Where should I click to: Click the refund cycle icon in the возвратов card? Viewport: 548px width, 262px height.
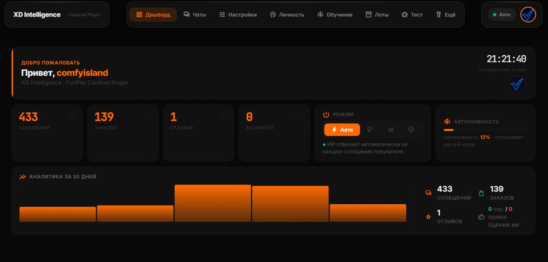(x=299, y=115)
